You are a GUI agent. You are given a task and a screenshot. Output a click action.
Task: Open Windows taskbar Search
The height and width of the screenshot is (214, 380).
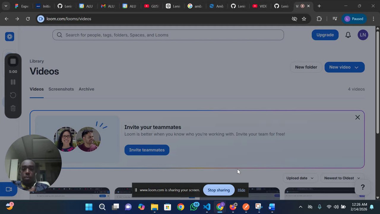[x=102, y=207]
